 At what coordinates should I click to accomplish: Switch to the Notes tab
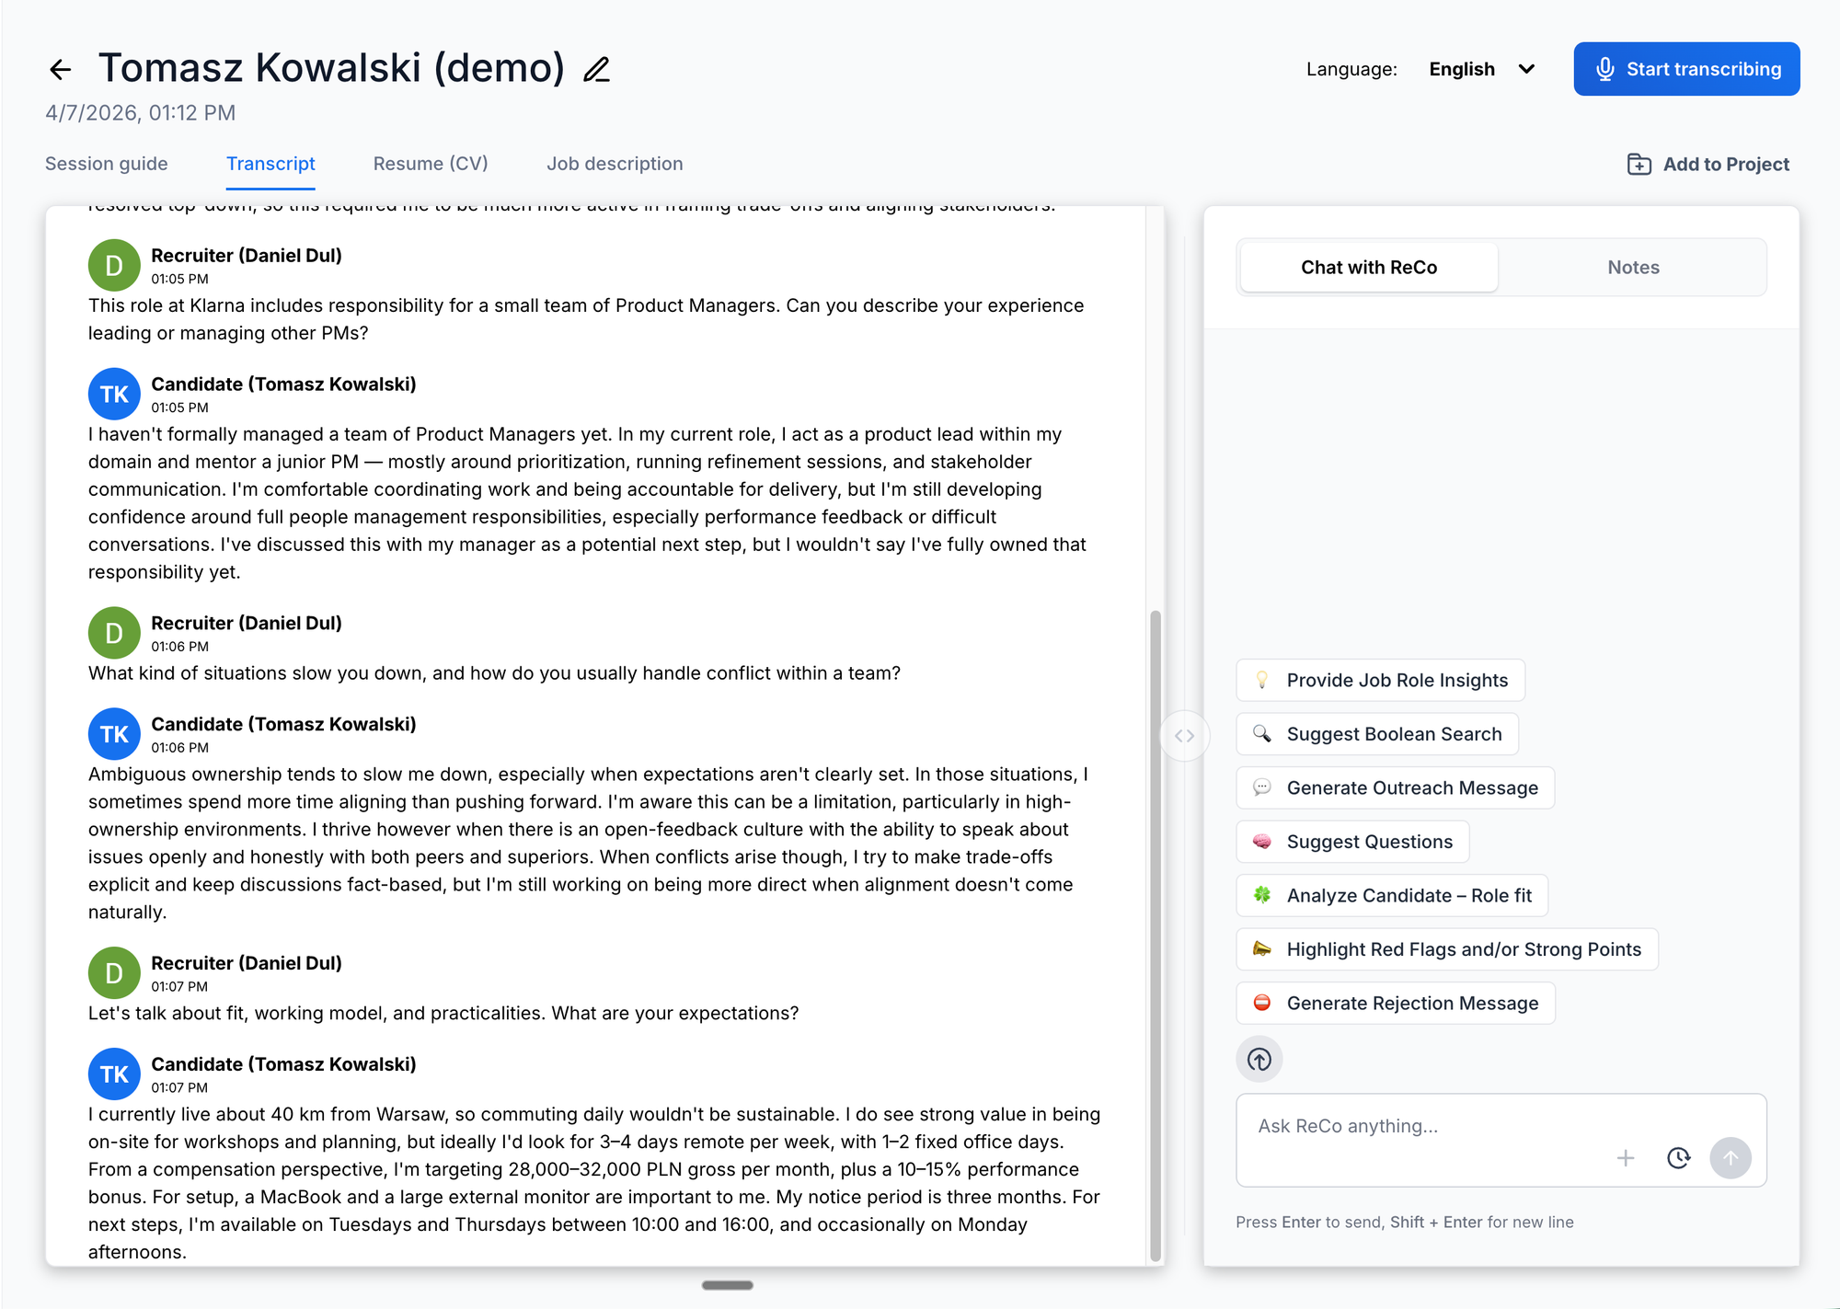(x=1634, y=268)
